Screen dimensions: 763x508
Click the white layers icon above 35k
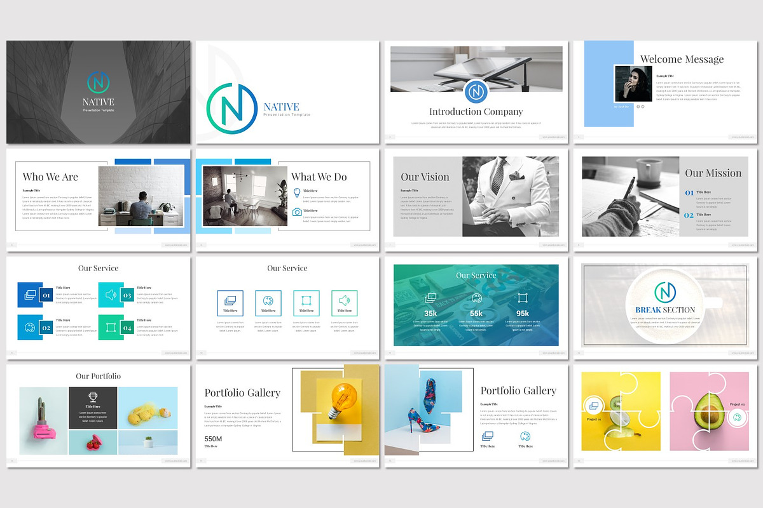pyautogui.click(x=430, y=298)
